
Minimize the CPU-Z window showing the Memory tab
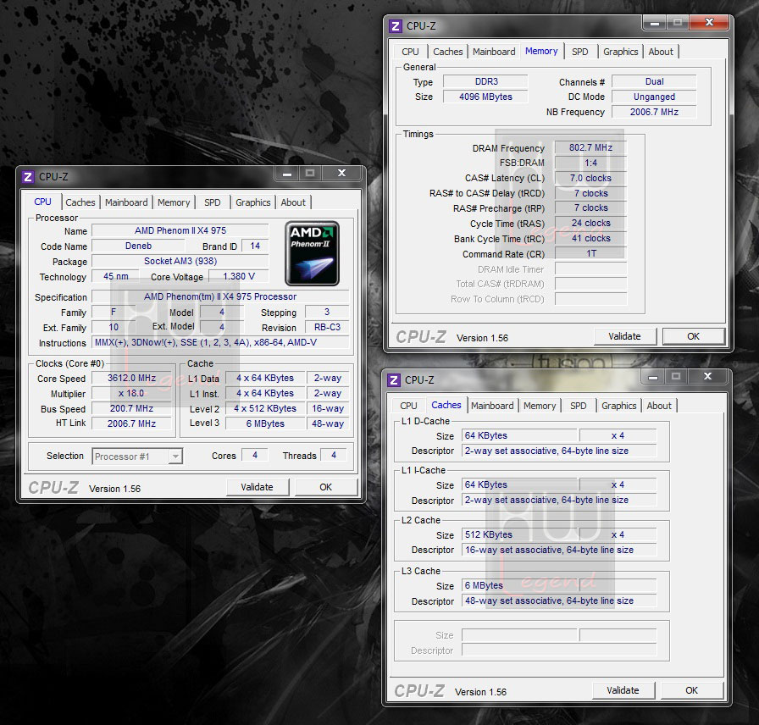coord(655,23)
